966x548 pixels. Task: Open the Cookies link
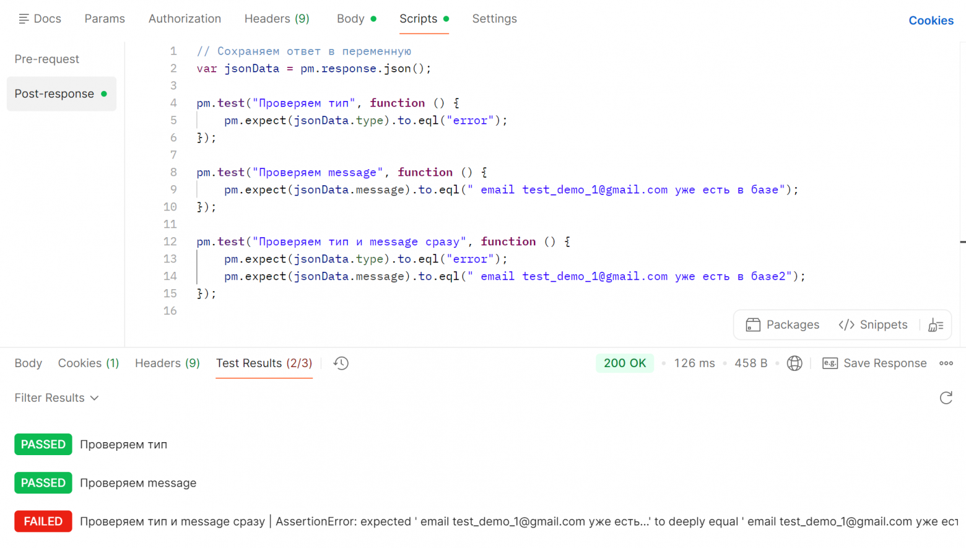pos(930,21)
